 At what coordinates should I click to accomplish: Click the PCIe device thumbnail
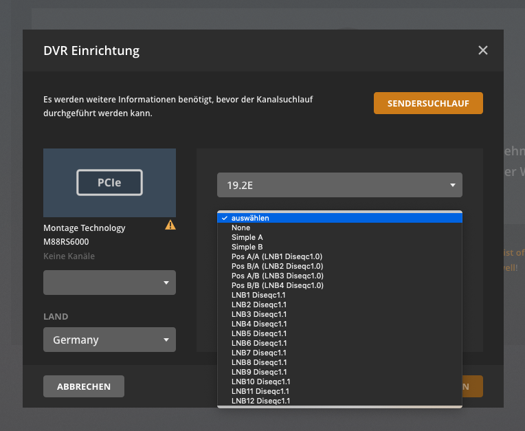point(109,183)
